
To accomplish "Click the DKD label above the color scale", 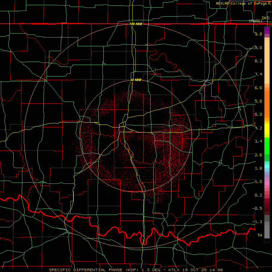I will (x=265, y=18).
